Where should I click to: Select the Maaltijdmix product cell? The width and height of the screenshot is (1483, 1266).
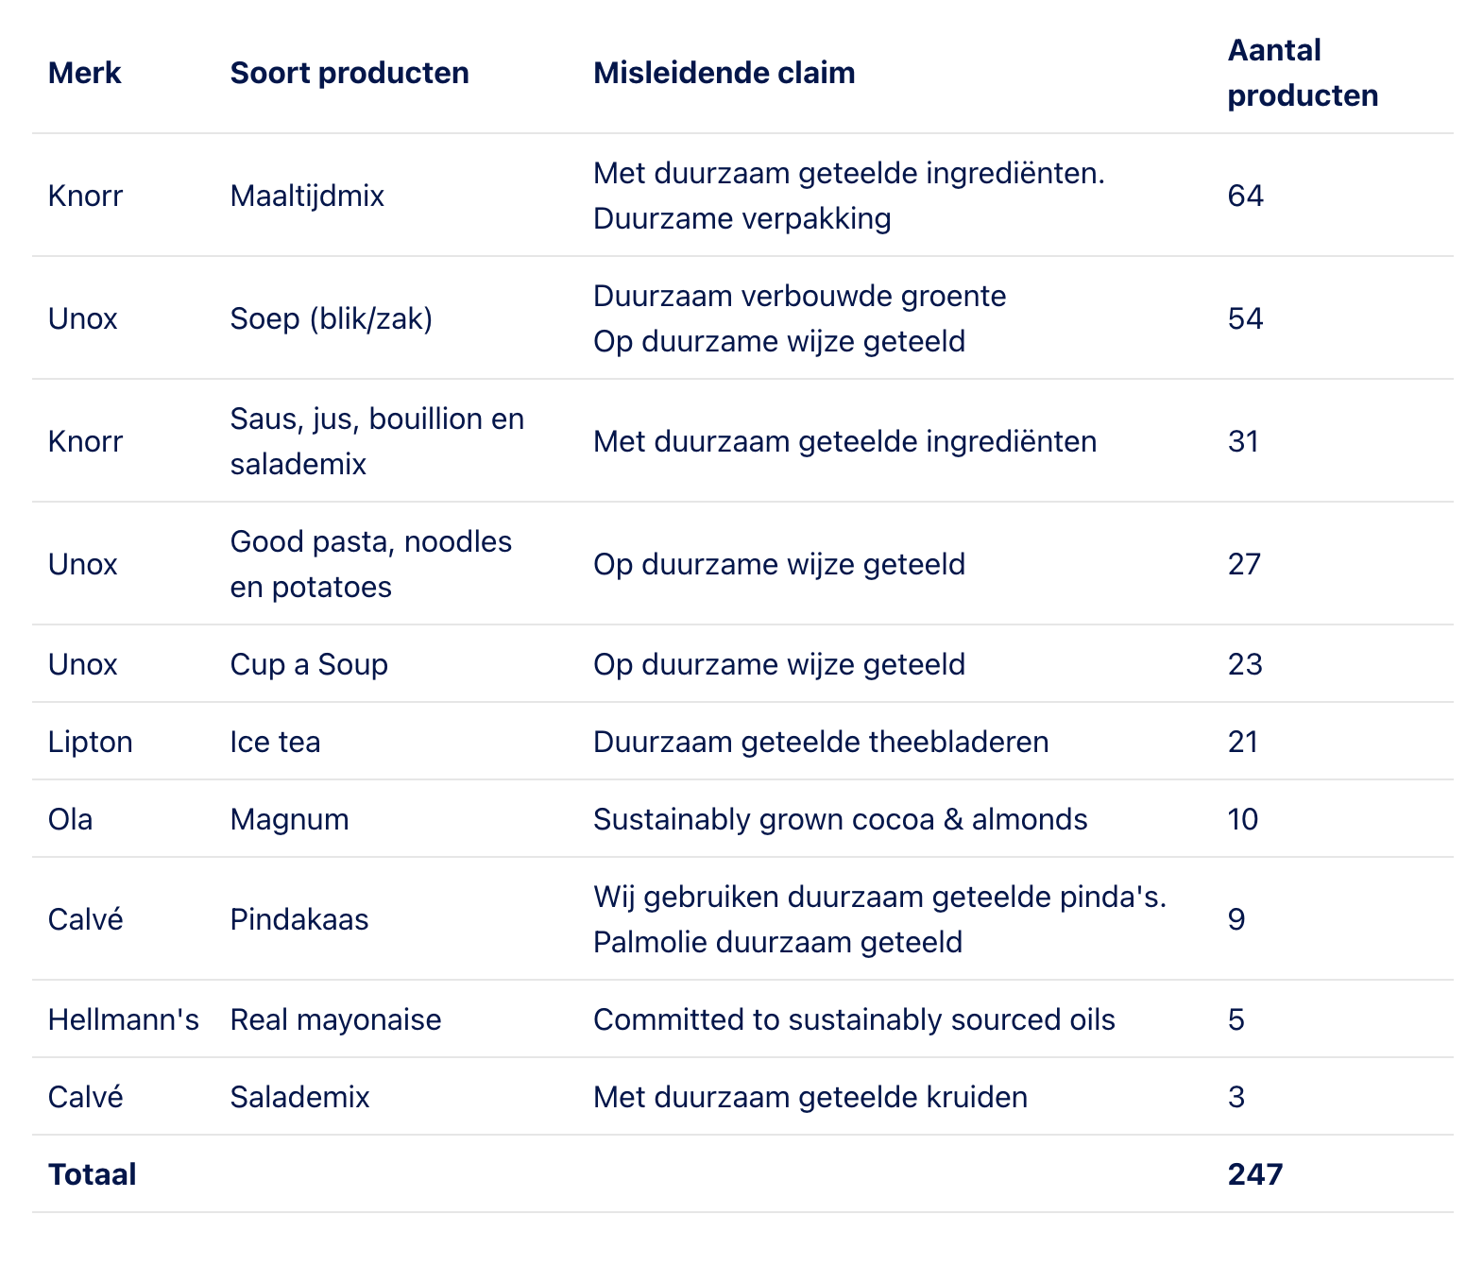[307, 196]
